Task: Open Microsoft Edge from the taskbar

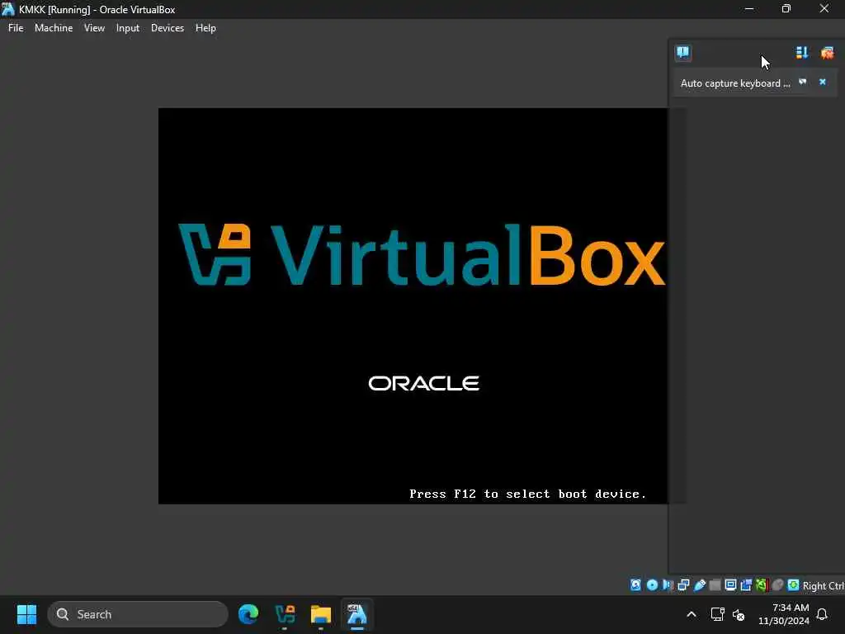Action: click(248, 614)
